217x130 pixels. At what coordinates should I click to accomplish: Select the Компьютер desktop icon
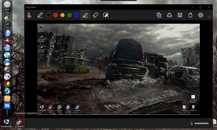click(6, 124)
